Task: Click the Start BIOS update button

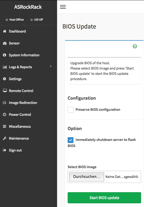Action: point(104,198)
